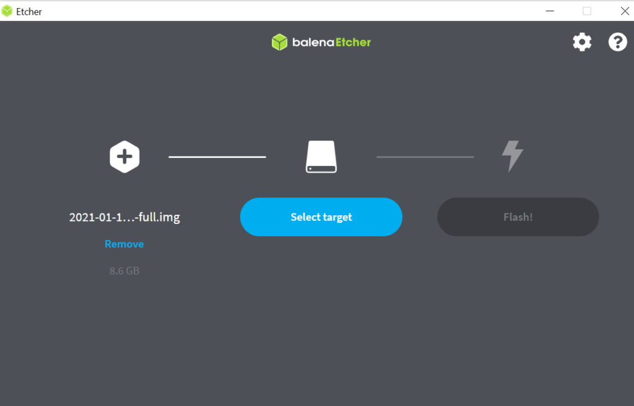The image size is (634, 406).
Task: Remove the selected image file
Action: tap(124, 244)
